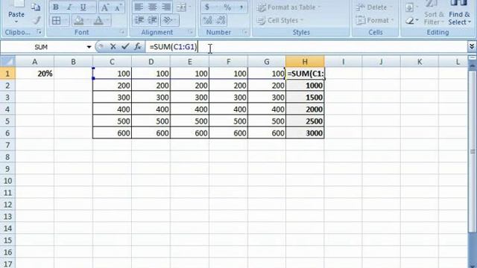
Task: Click the Decrease Font Size icon
Action: point(118,7)
